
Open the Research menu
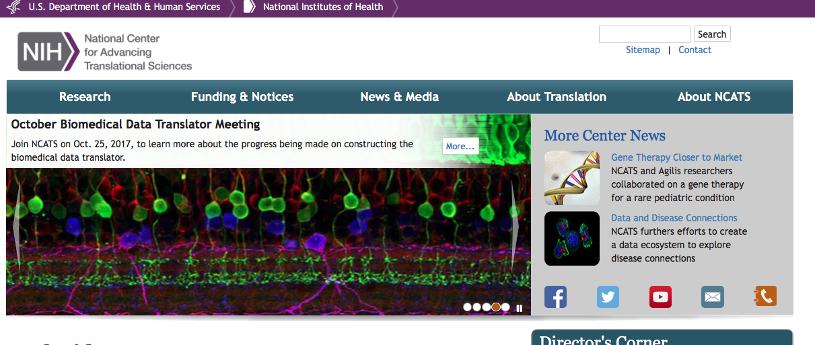click(x=85, y=97)
